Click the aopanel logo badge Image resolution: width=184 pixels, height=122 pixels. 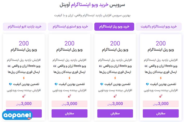[17, 115]
